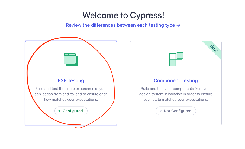Screen dimensions: 245x149
Task: Click the E2E Testing browser windows icon
Action: (x=71, y=60)
